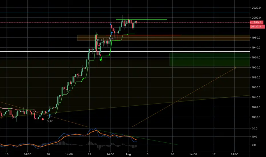The image size is (266, 157).
Task: Click the 0.0 oscillator scale label
Action: (254, 145)
